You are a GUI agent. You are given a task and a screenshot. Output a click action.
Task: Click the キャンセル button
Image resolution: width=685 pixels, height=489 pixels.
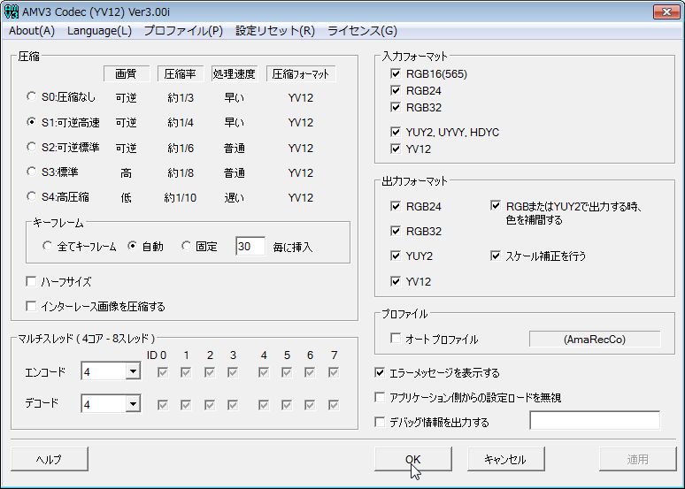pyautogui.click(x=505, y=460)
